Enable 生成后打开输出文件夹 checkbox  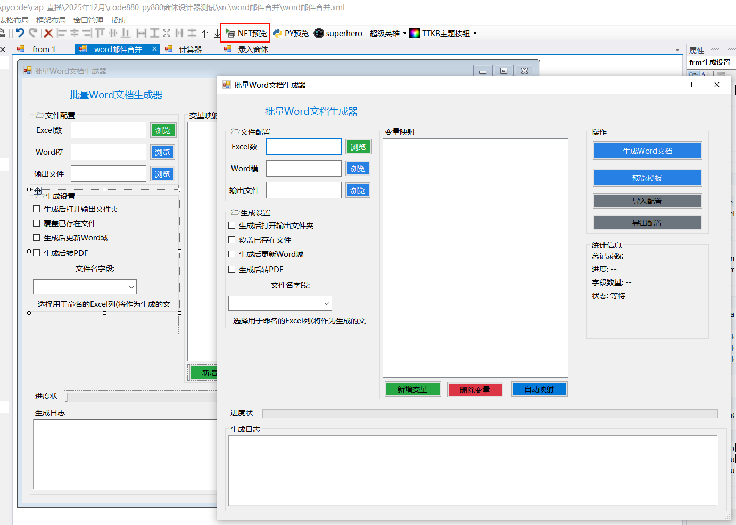point(231,226)
